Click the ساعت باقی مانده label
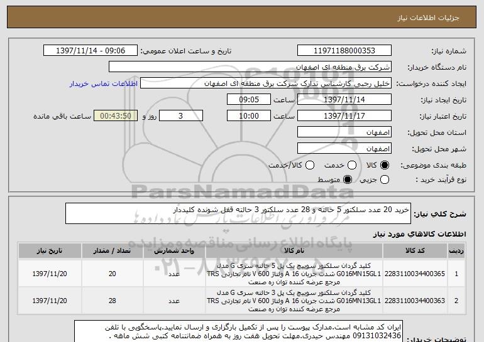The height and width of the screenshot is (342, 484). [62, 116]
